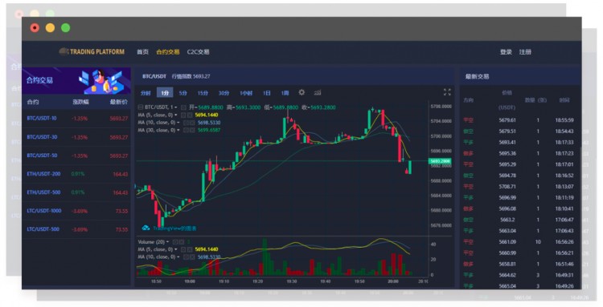Remove MA (10, close, 0) from price chart
Image resolution: width=603 pixels, height=307 pixels.
[x=192, y=123]
